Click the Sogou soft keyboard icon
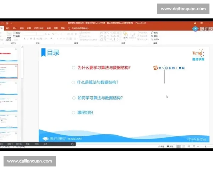Image resolution: width=213 pixels, height=170 pixels. click(173, 68)
